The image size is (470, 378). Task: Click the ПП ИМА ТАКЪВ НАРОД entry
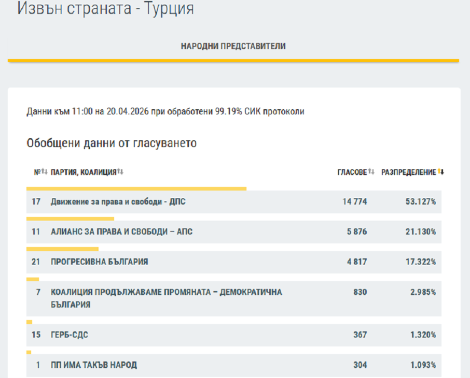click(93, 365)
